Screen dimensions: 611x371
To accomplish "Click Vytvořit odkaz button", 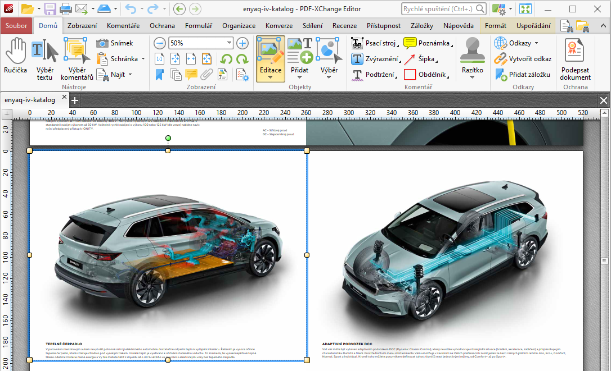I will pos(523,59).
